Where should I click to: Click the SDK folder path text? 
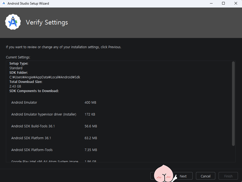click(45, 77)
